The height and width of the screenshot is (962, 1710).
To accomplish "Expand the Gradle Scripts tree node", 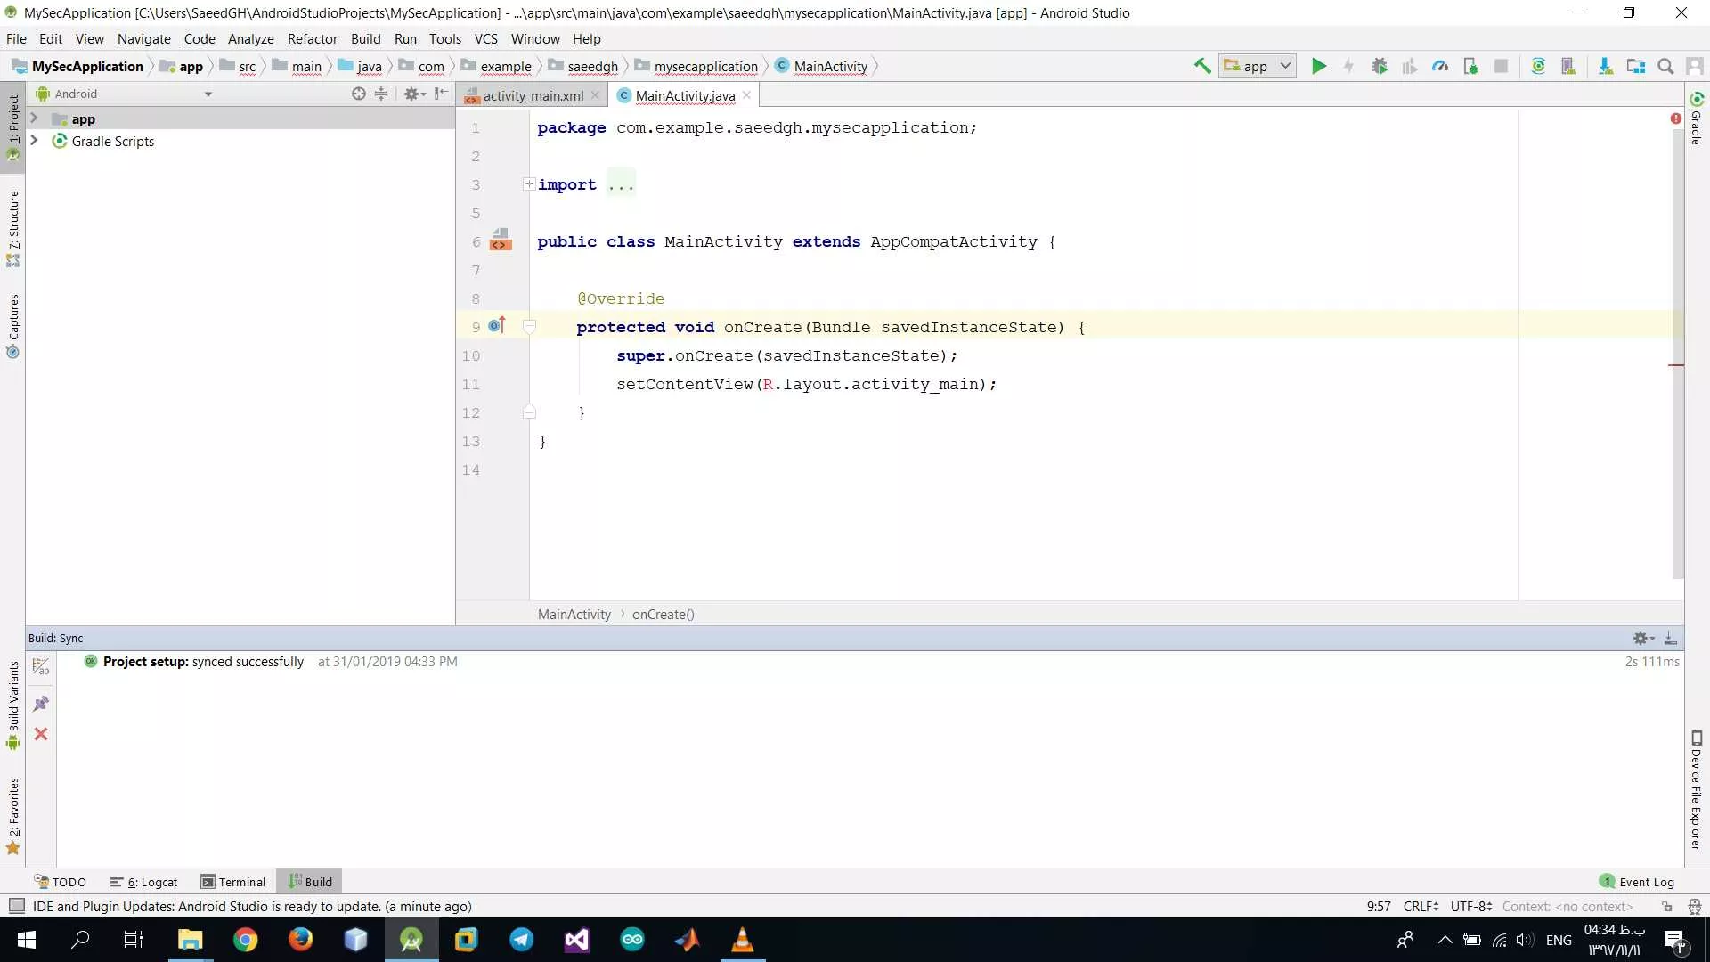I will (34, 141).
